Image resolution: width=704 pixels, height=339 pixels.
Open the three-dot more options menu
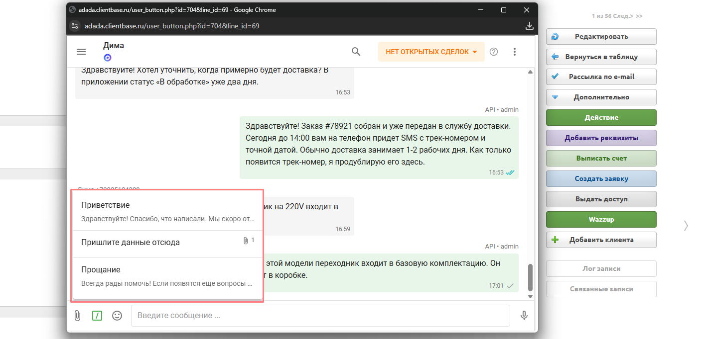[x=515, y=52]
